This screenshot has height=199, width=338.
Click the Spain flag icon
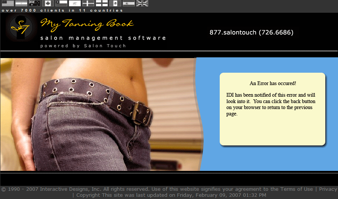click(x=129, y=3)
